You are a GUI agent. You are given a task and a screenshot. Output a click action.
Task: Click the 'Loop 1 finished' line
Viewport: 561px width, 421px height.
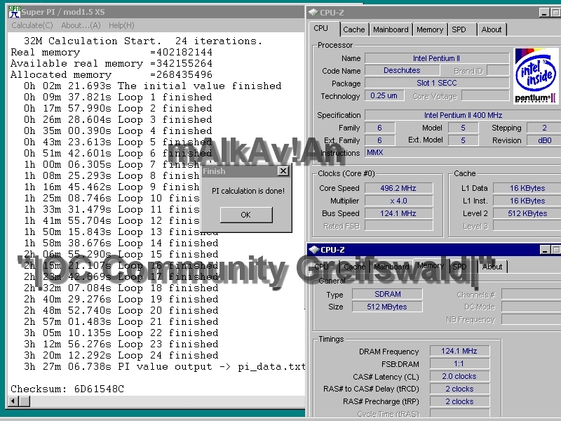(x=118, y=97)
